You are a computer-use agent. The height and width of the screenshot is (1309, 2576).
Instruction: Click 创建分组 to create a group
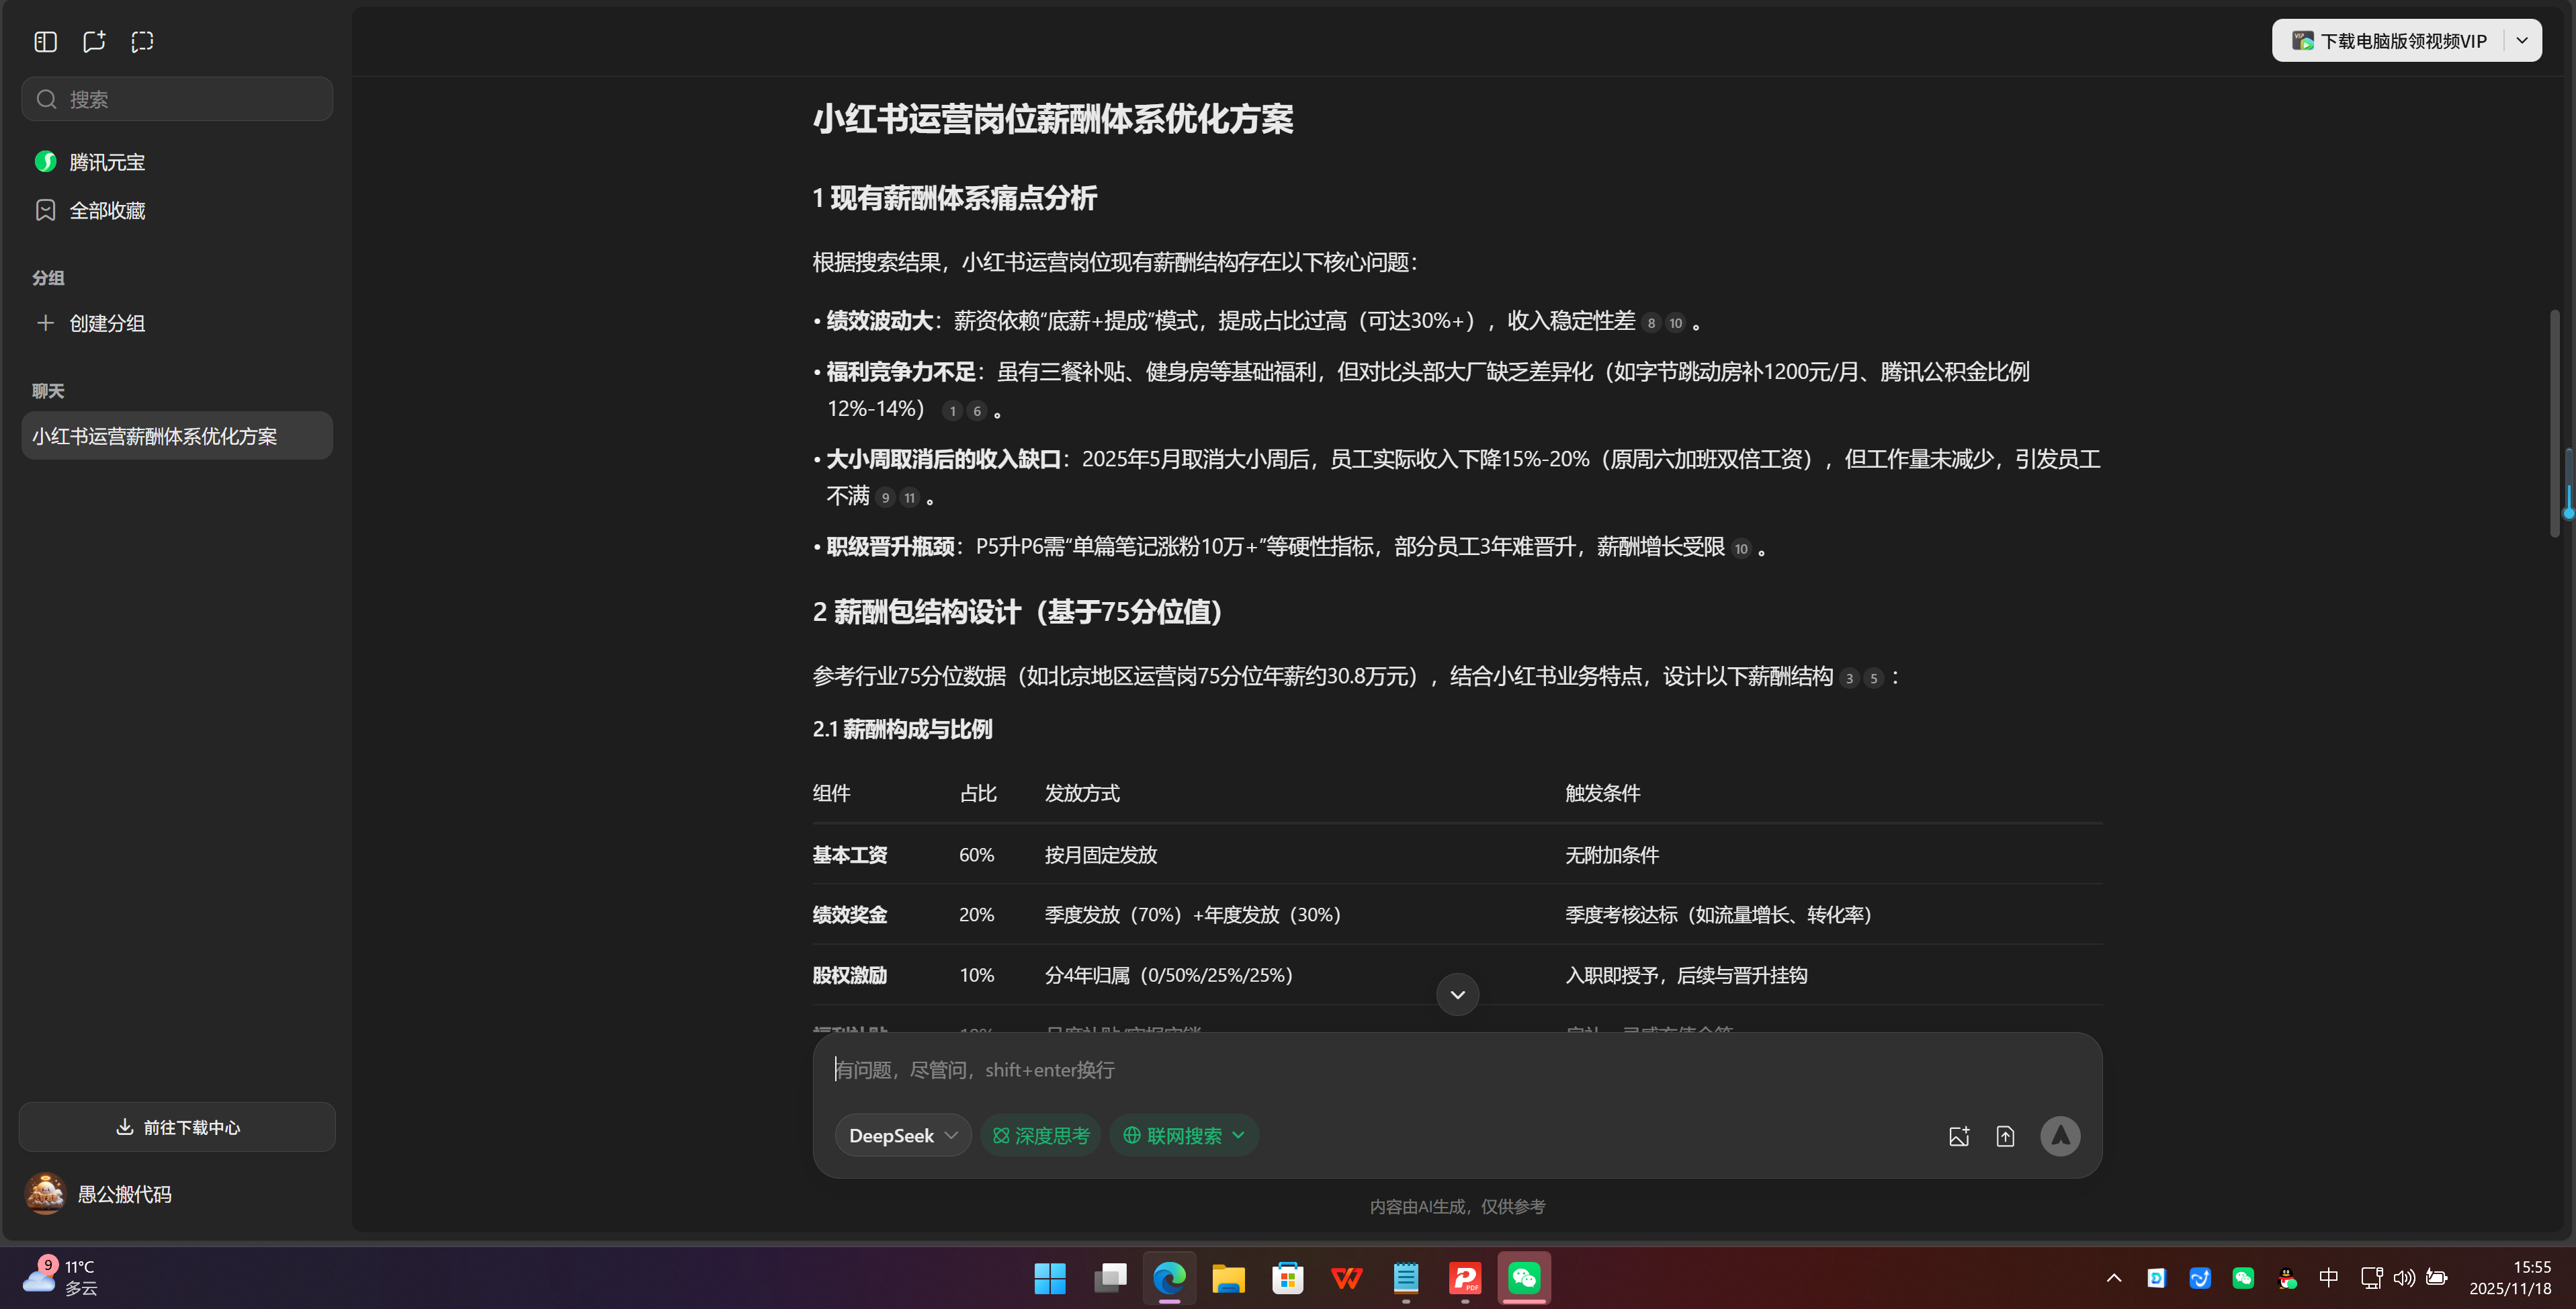pyautogui.click(x=105, y=323)
